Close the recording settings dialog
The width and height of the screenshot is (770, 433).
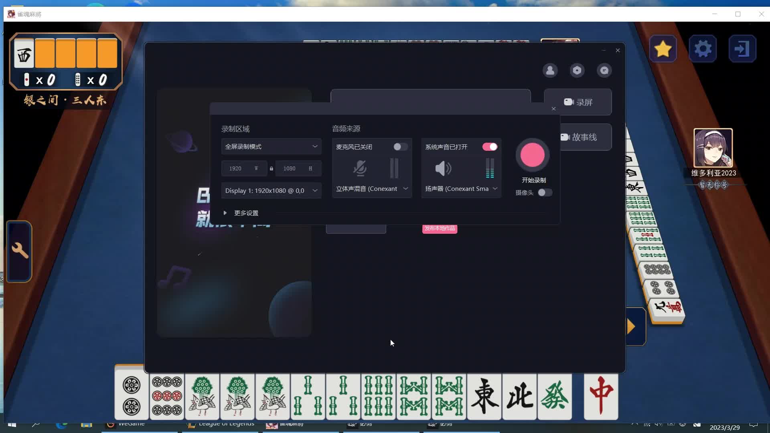tap(553, 109)
